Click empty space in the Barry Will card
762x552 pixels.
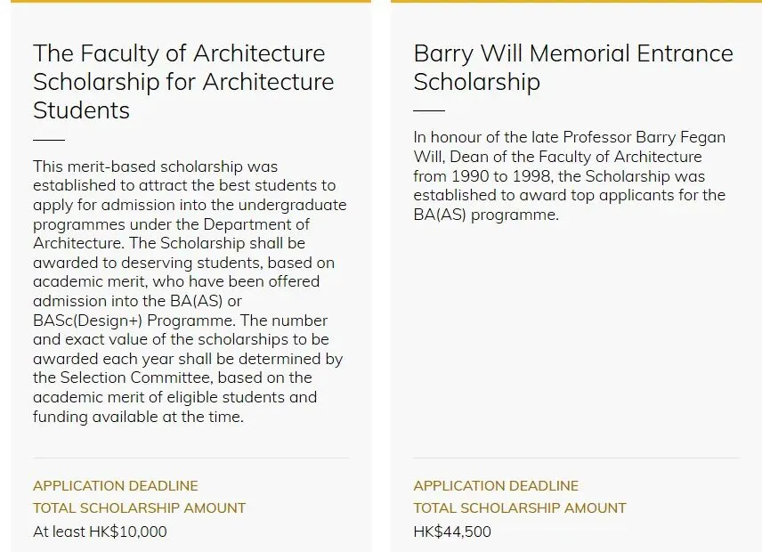point(576,338)
